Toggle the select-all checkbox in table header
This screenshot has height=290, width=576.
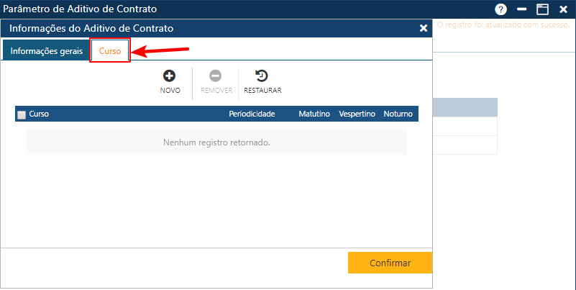coord(22,114)
